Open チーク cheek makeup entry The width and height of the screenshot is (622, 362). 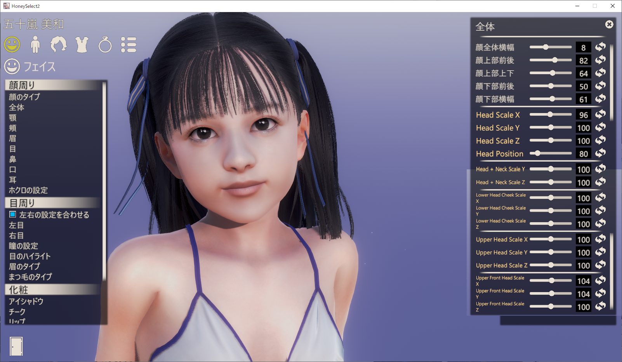[x=17, y=312]
